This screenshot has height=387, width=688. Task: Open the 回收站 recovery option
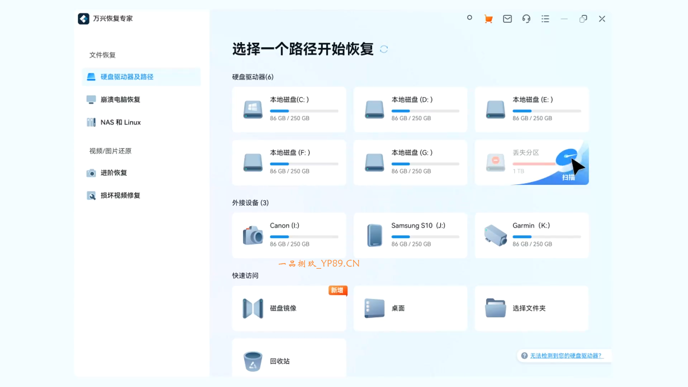[x=289, y=361]
